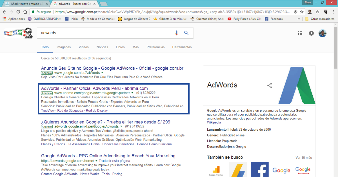Open the browser home page icon
Viewport: 338px width, 177px height.
(x=25, y=12)
